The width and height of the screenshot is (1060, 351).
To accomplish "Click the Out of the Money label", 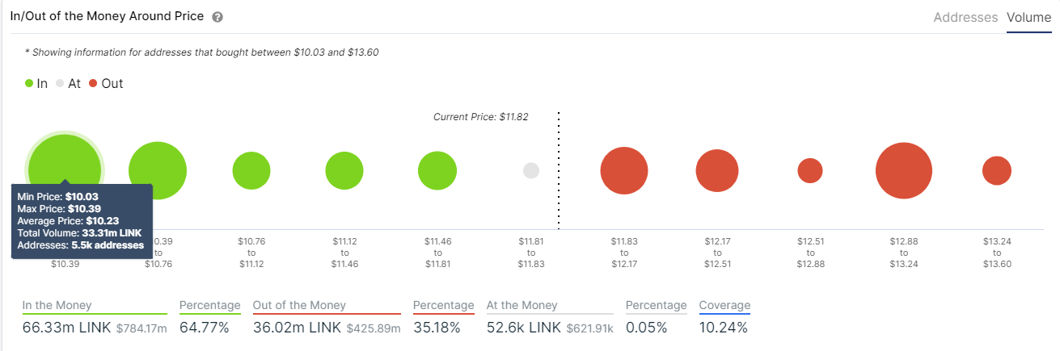I will coord(299,305).
